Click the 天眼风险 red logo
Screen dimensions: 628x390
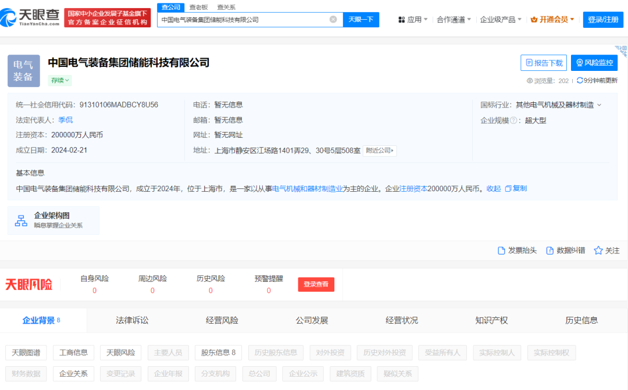click(x=29, y=285)
